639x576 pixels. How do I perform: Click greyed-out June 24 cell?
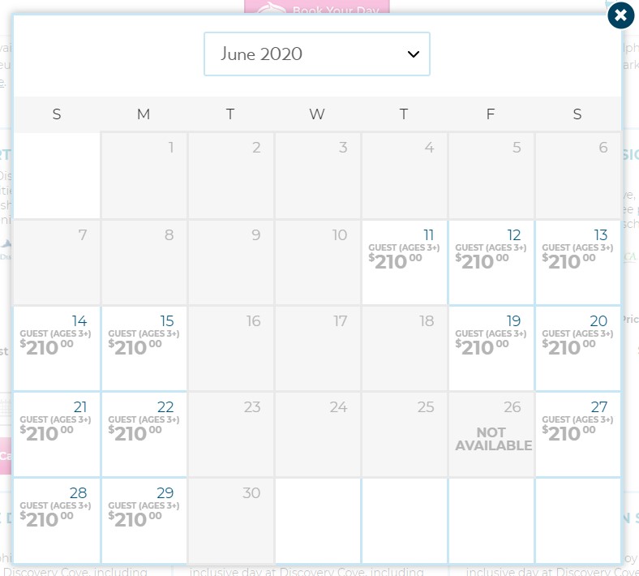[x=317, y=434]
